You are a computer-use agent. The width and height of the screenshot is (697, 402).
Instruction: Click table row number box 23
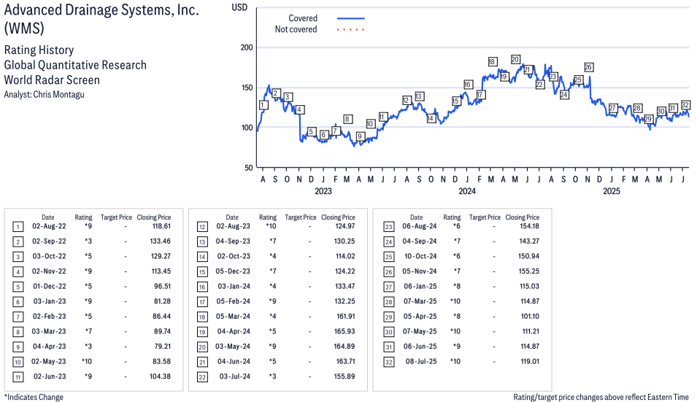[x=388, y=227]
